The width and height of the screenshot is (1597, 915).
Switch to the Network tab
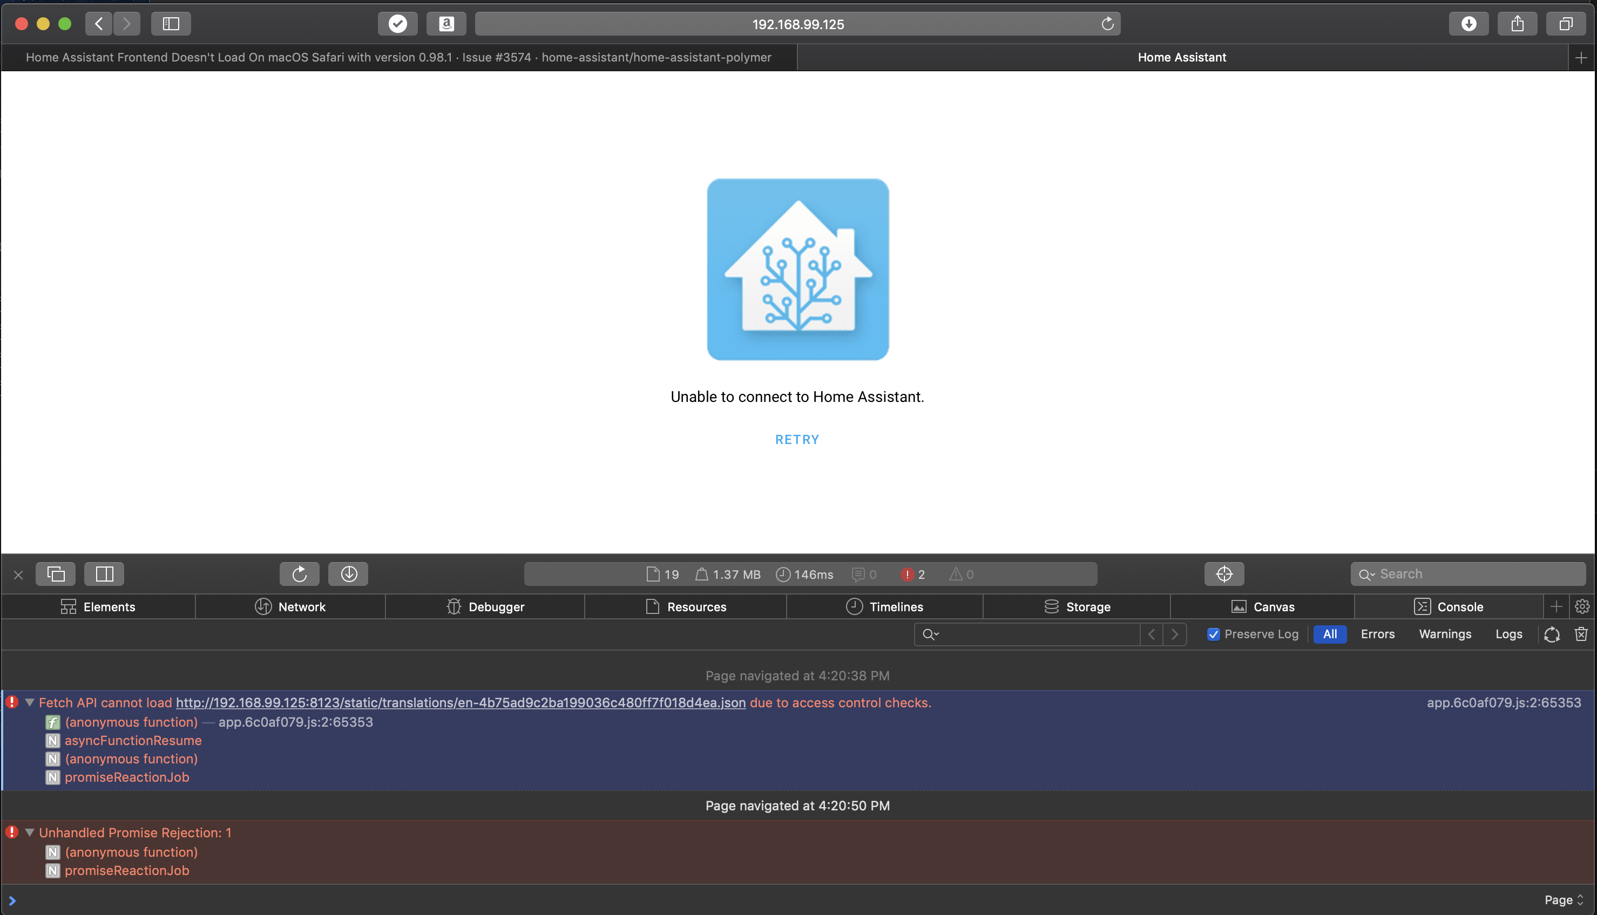290,606
